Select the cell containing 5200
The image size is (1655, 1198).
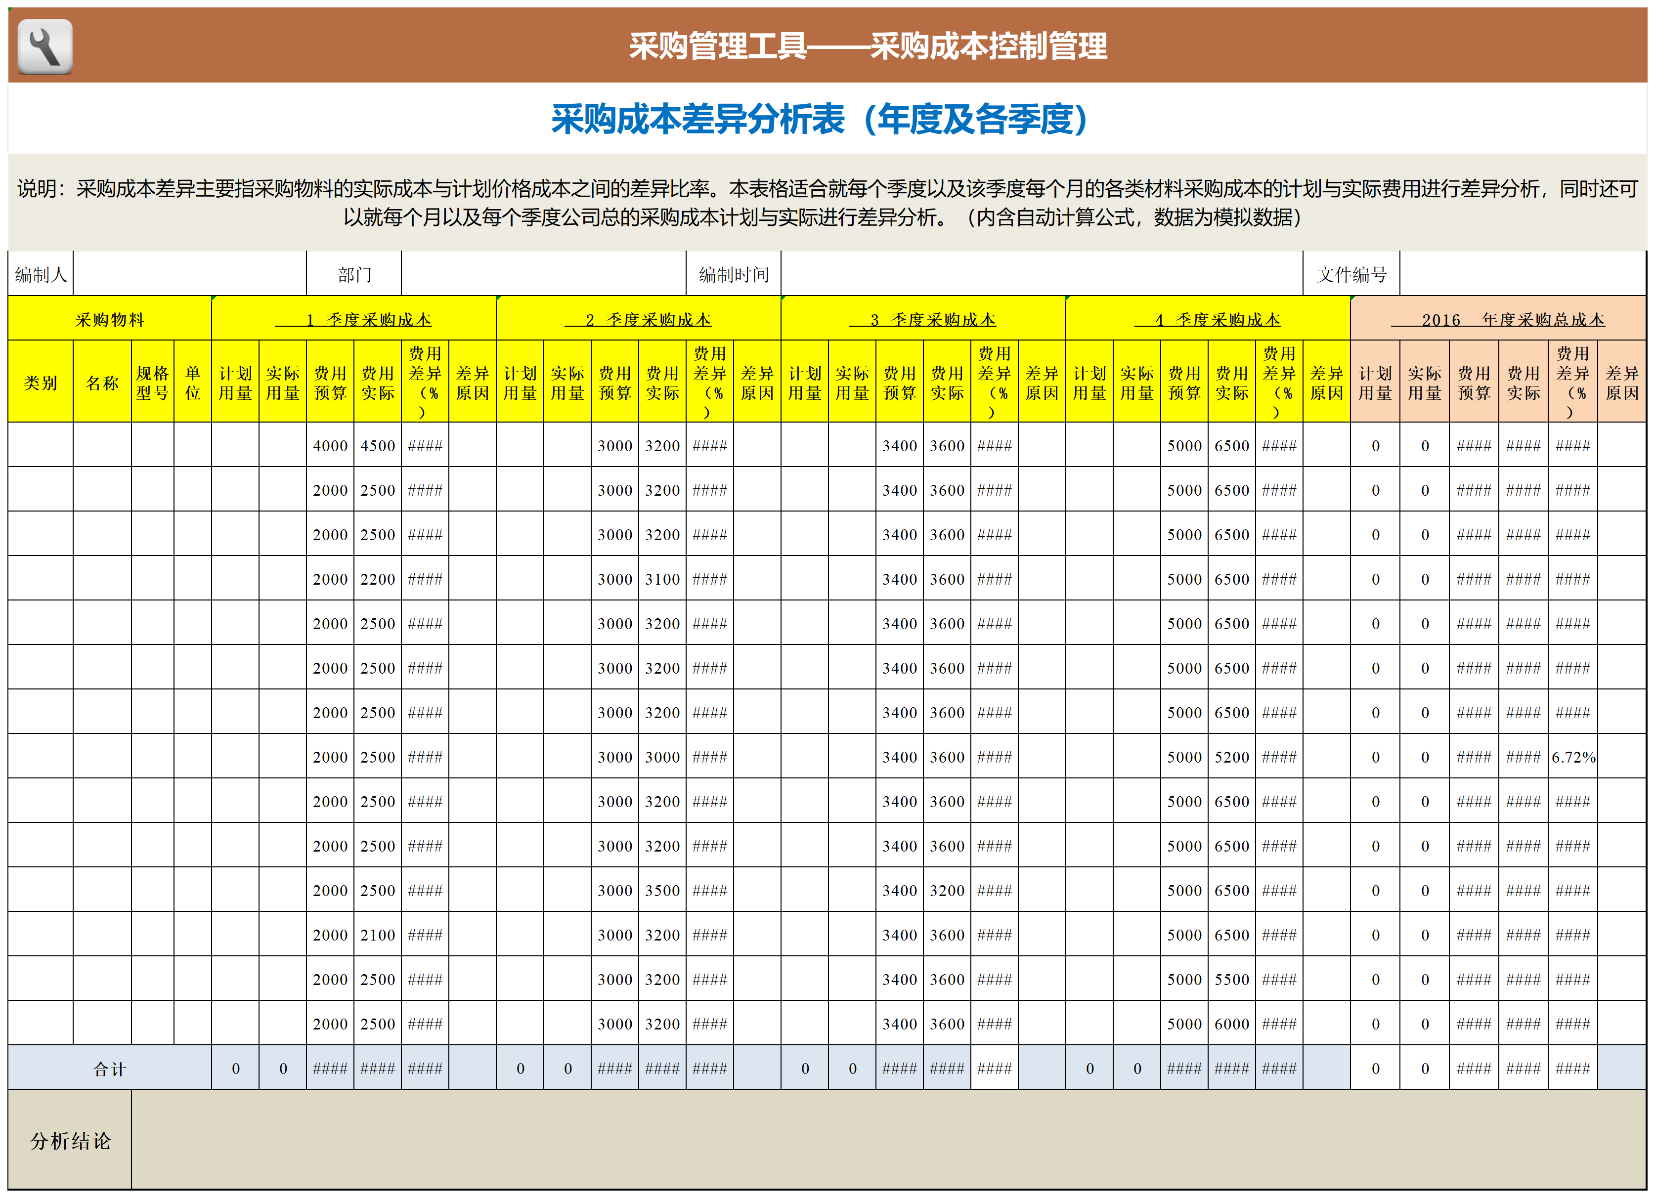click(1232, 757)
